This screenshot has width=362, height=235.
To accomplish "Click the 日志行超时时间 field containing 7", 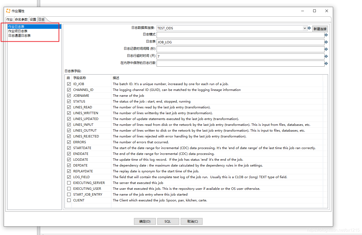I will (240, 56).
